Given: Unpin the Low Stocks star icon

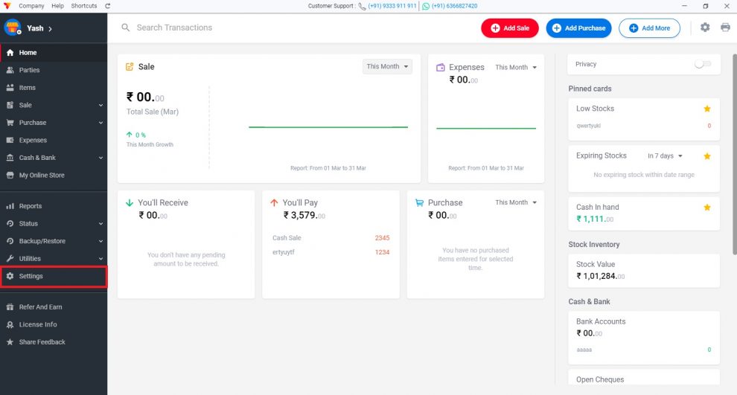Looking at the screenshot, I should tap(707, 109).
